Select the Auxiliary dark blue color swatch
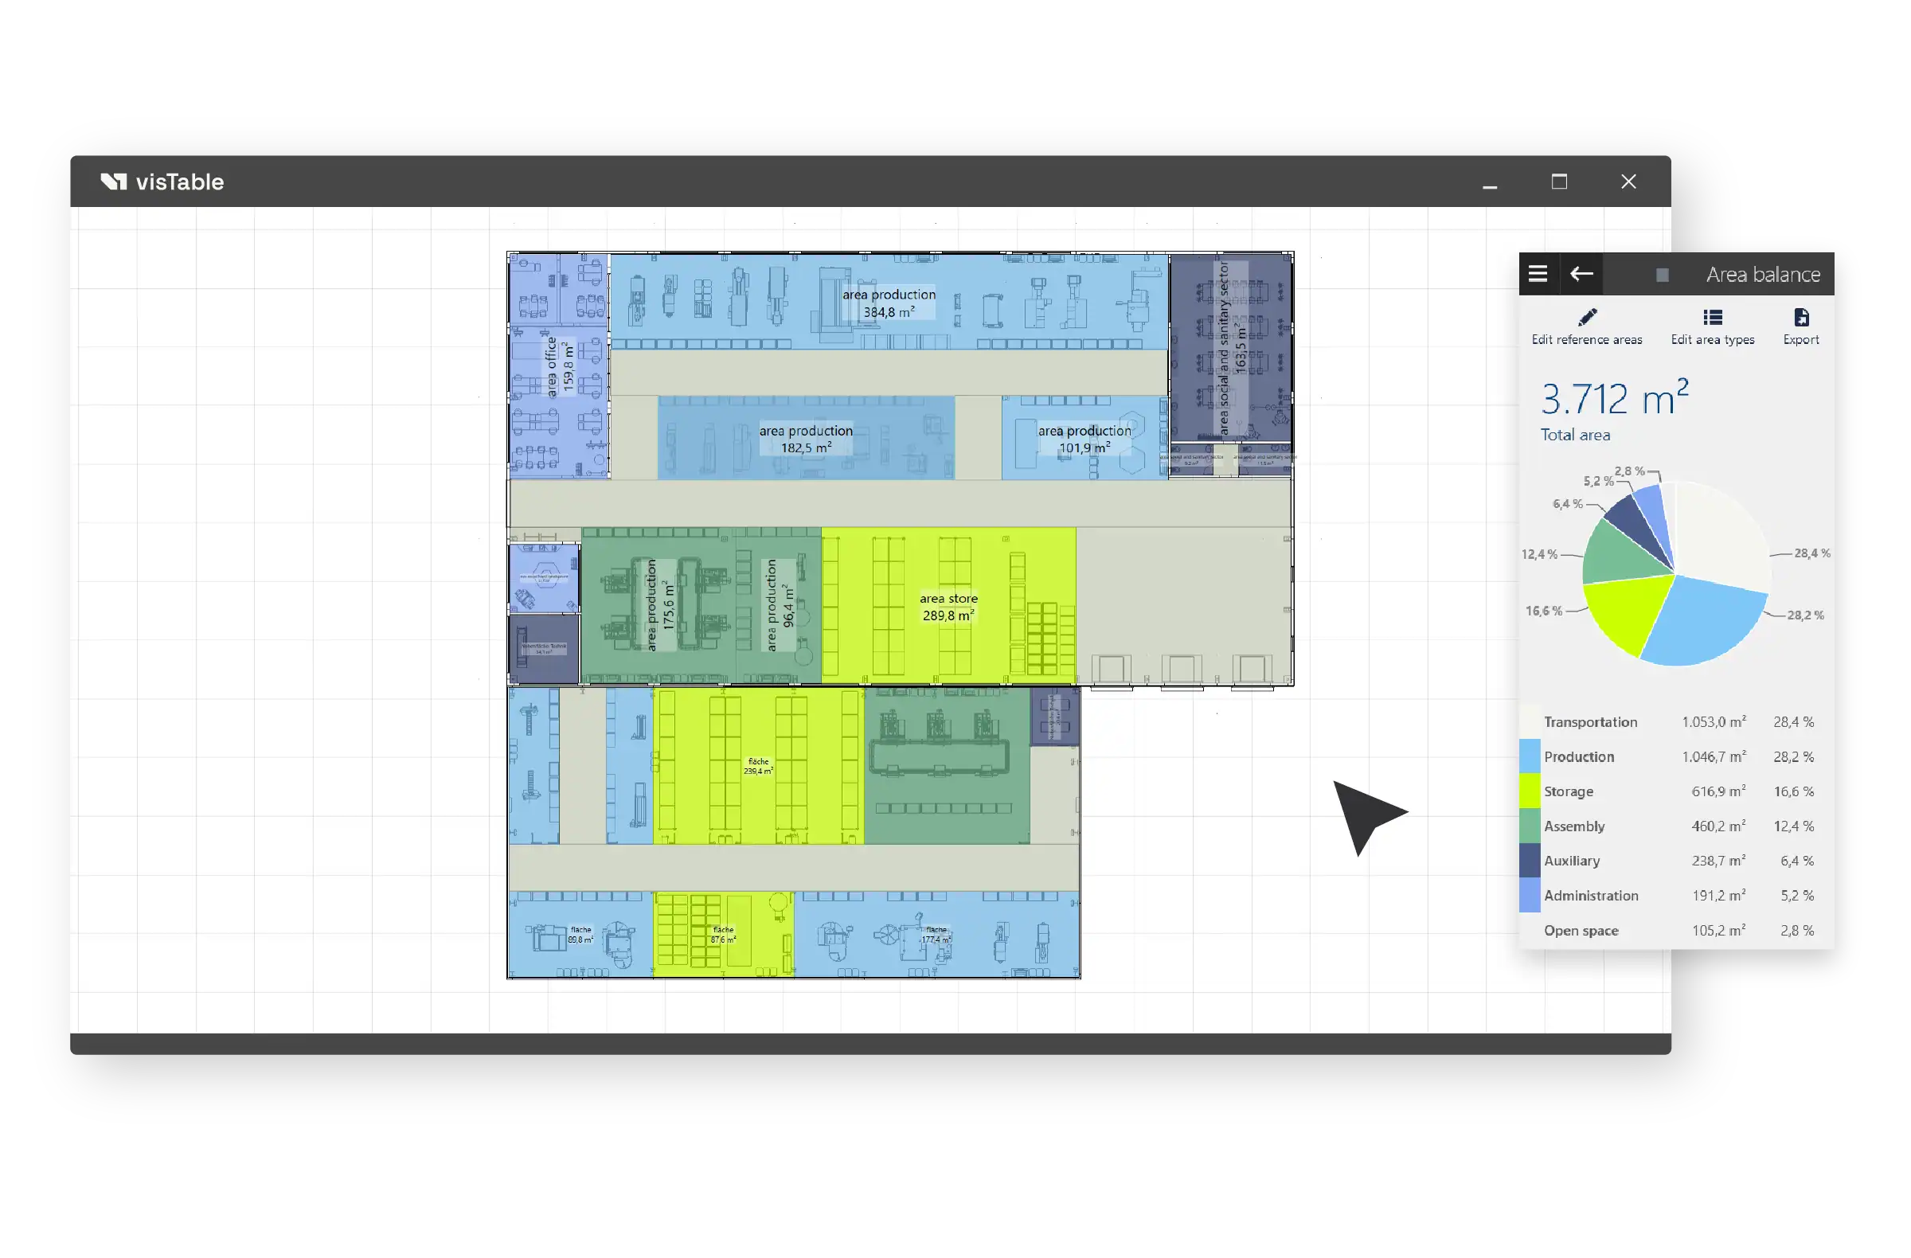This screenshot has width=1911, height=1258. pos(1529,860)
